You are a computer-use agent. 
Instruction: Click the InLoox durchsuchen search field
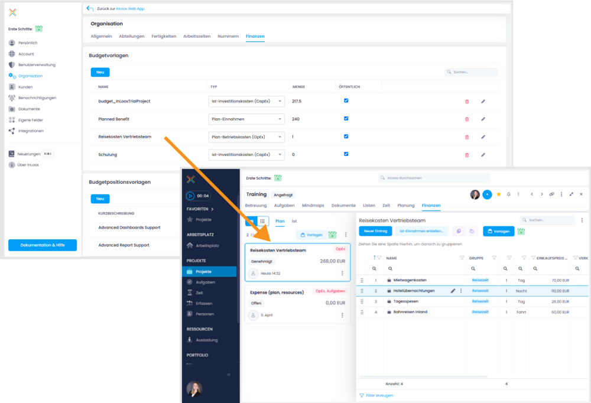tap(434, 178)
